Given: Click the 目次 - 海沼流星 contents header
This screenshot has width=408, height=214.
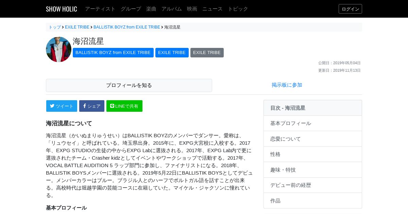Looking at the screenshot, I should 313,108.
